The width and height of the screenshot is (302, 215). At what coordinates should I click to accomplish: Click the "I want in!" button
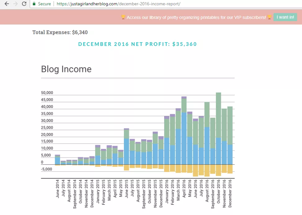(x=285, y=17)
